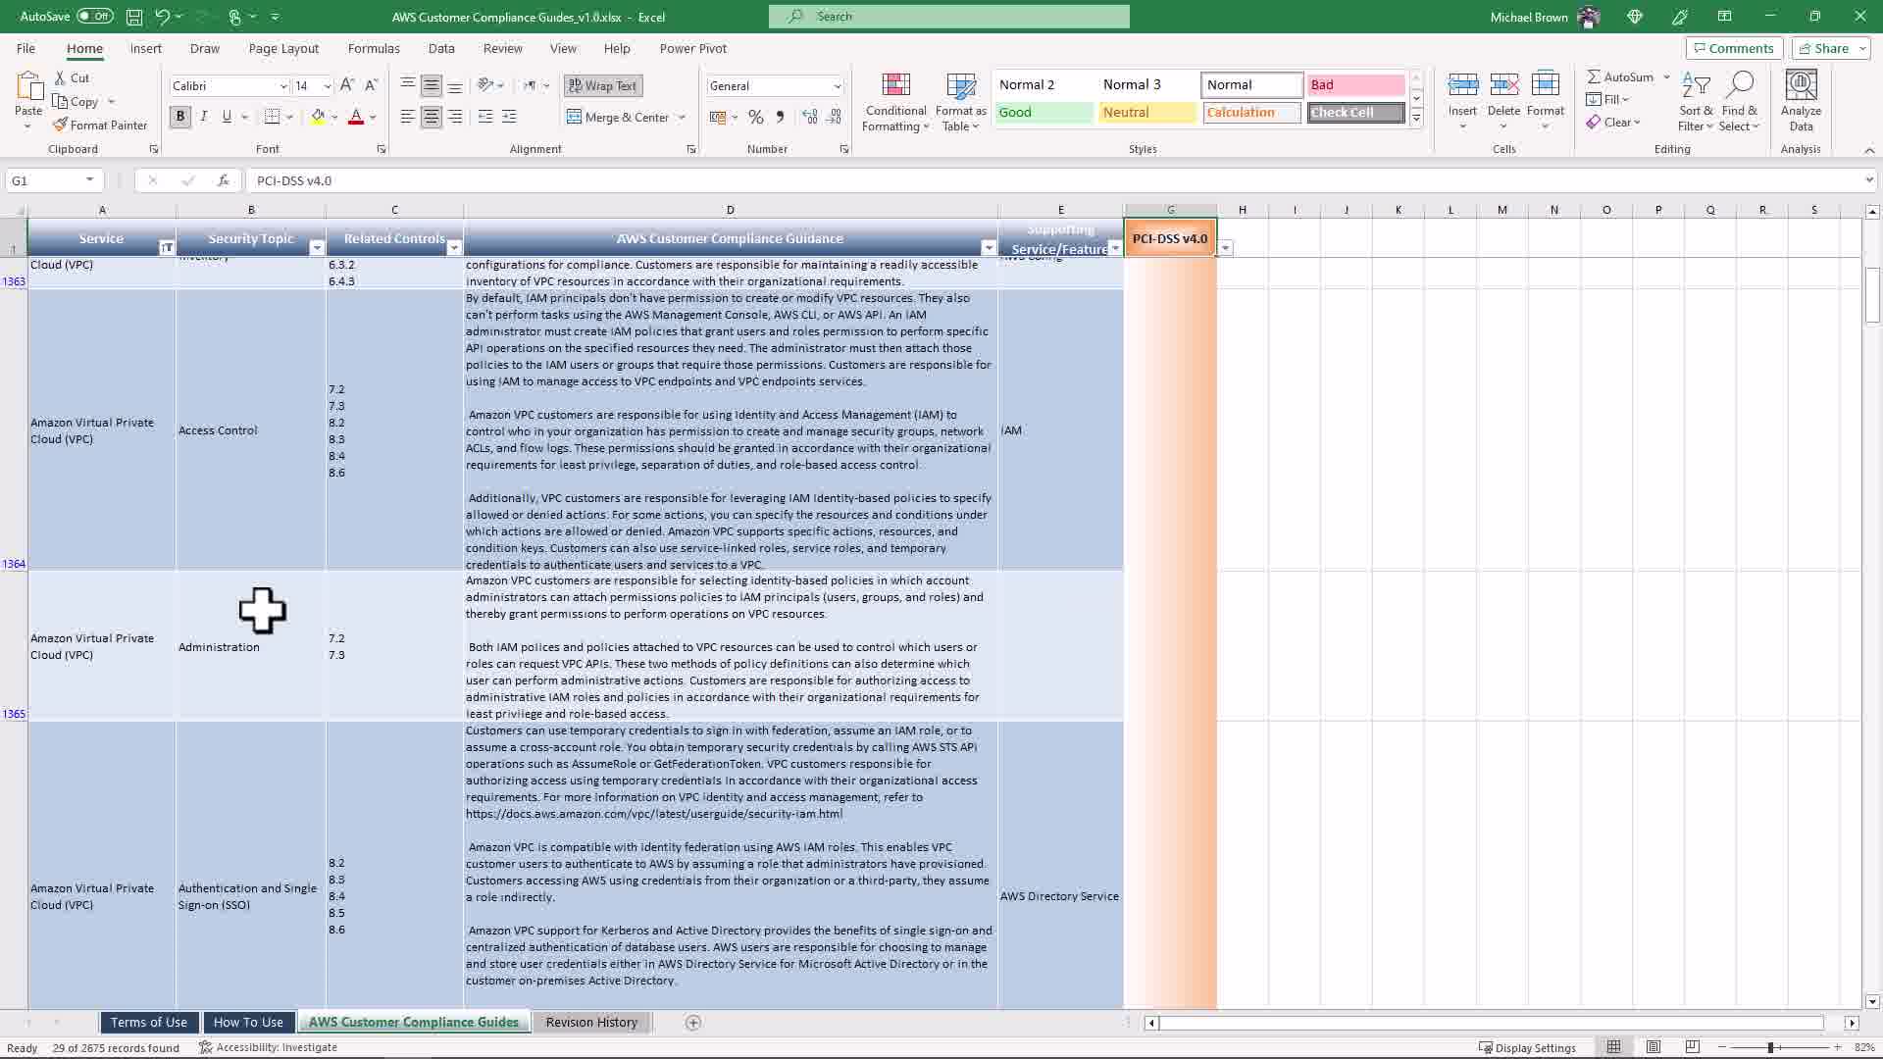Expand the font name combo box
1883x1059 pixels.
click(x=283, y=86)
